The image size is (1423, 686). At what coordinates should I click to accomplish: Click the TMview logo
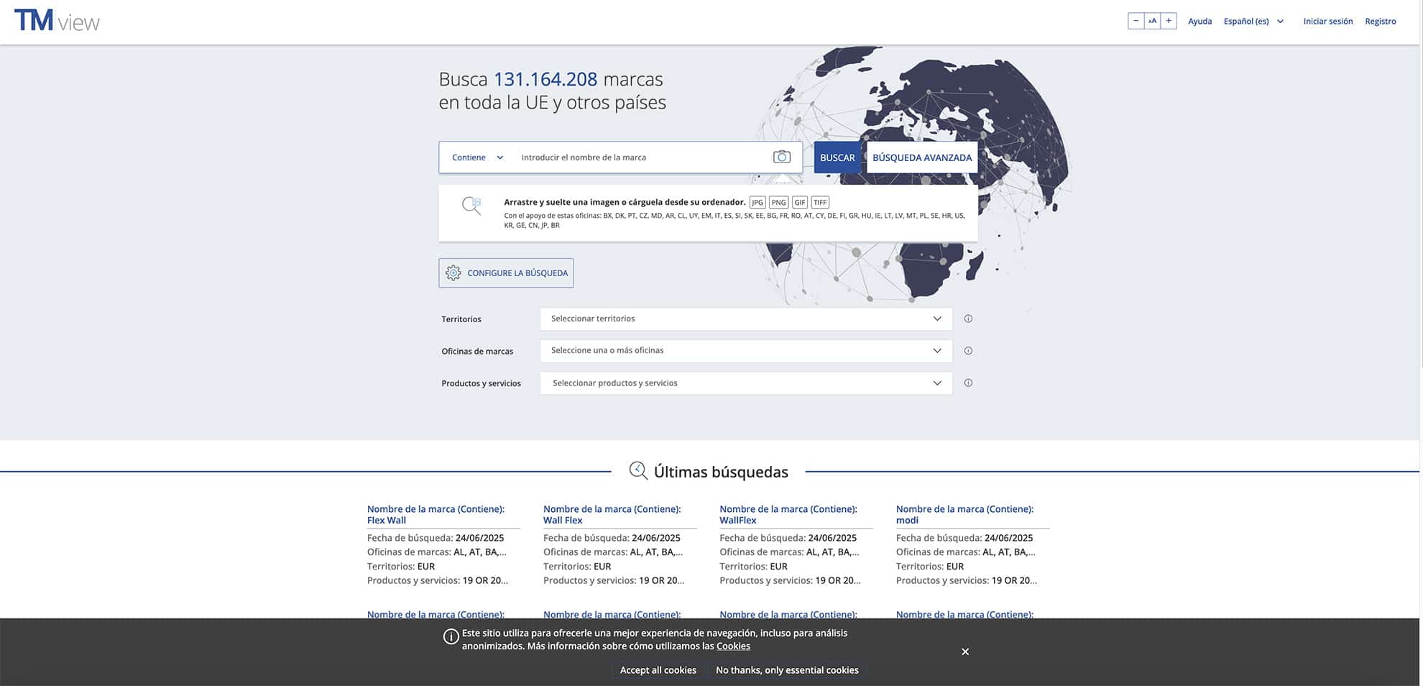tap(57, 21)
